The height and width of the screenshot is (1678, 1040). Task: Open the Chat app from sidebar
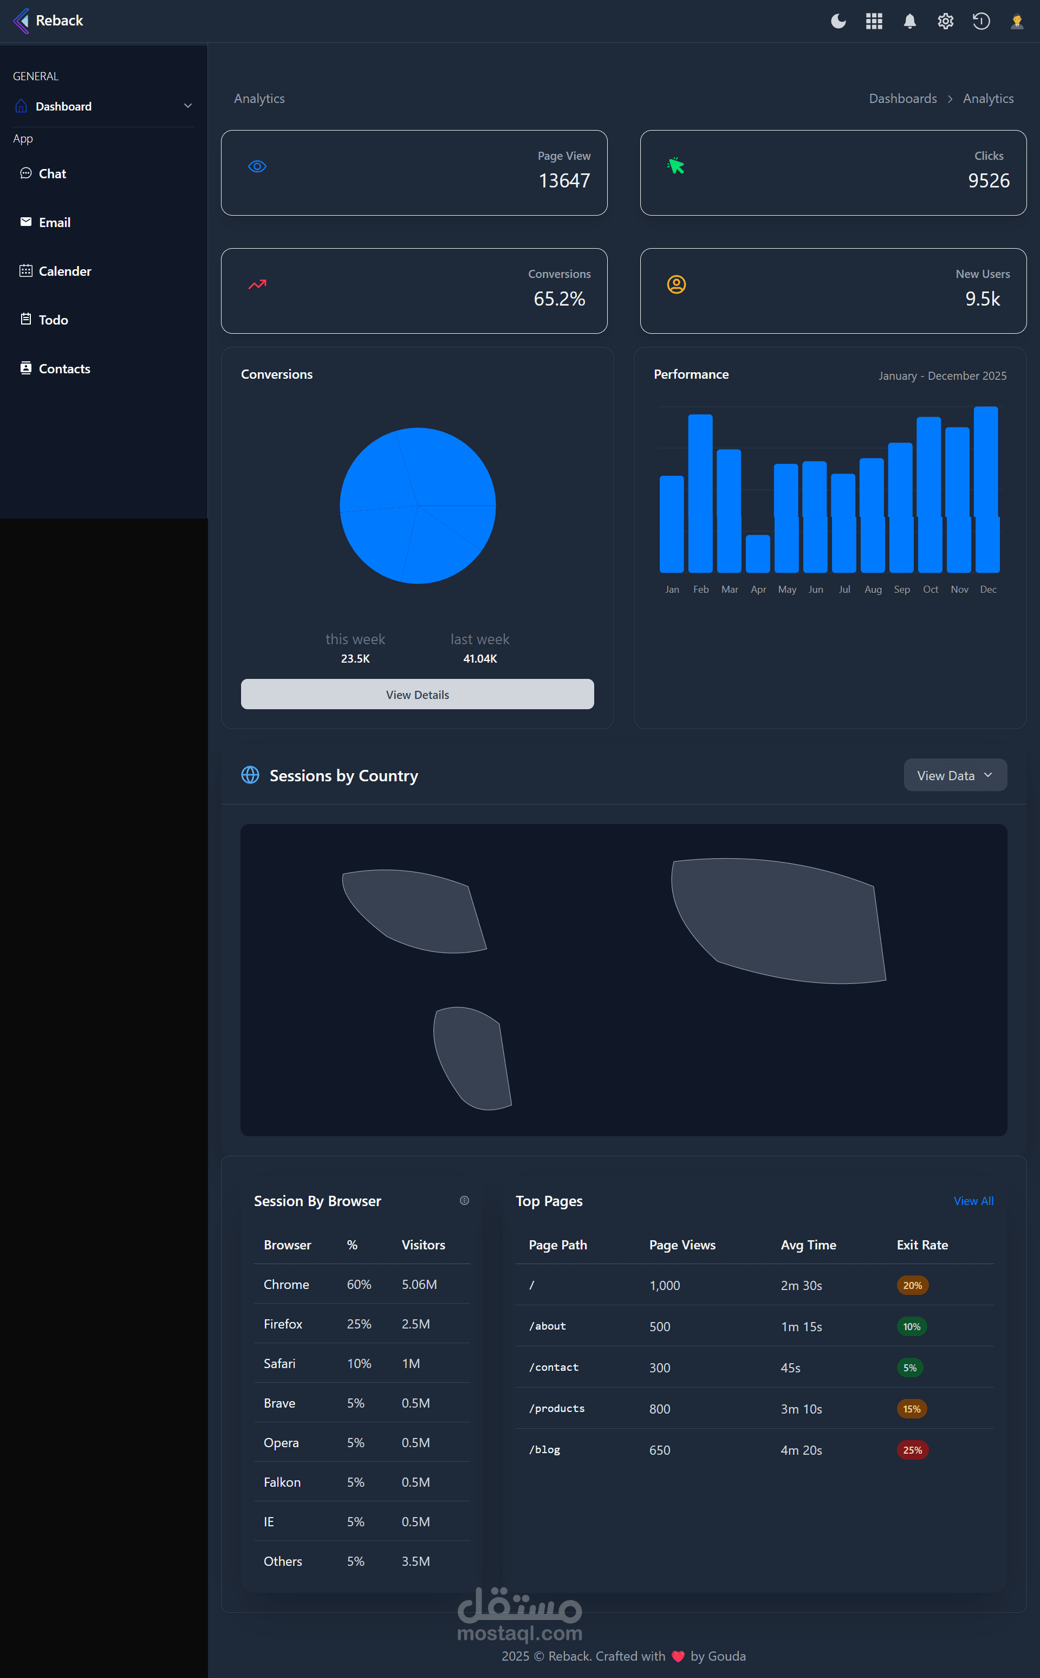coord(53,173)
